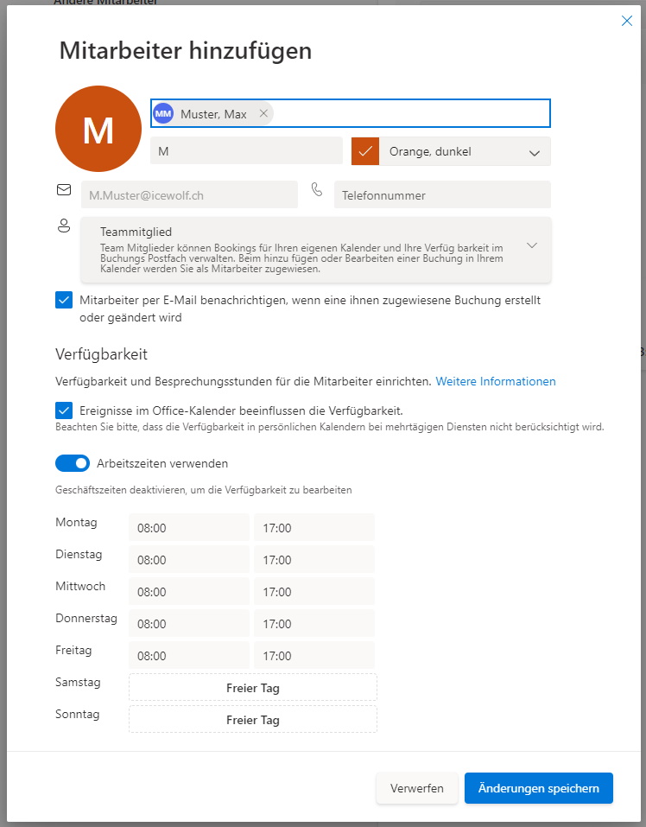
Task: Click Änderungen speichern button
Action: click(x=539, y=788)
